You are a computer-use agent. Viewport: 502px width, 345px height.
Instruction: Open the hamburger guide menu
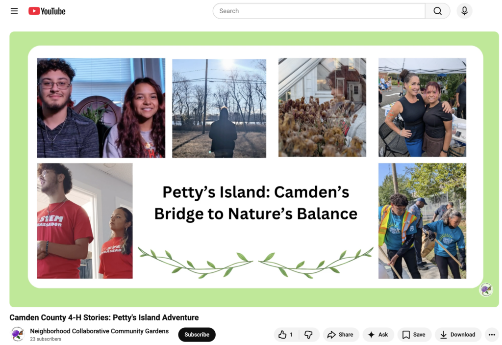(14, 11)
